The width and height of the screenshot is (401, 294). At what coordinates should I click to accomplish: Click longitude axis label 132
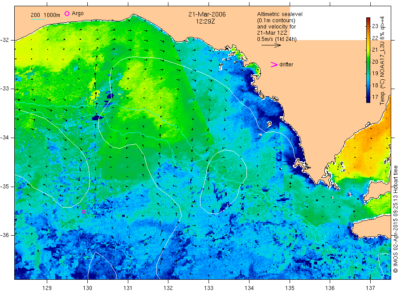click(168, 288)
